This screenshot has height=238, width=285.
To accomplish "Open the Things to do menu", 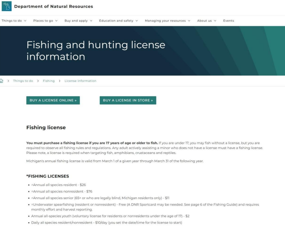I will tap(11, 21).
